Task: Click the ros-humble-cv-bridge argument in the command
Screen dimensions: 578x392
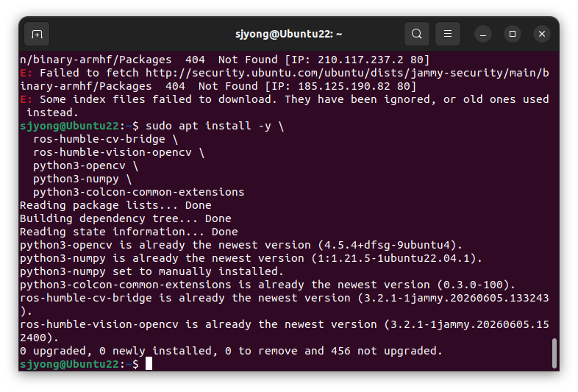Action: point(99,140)
